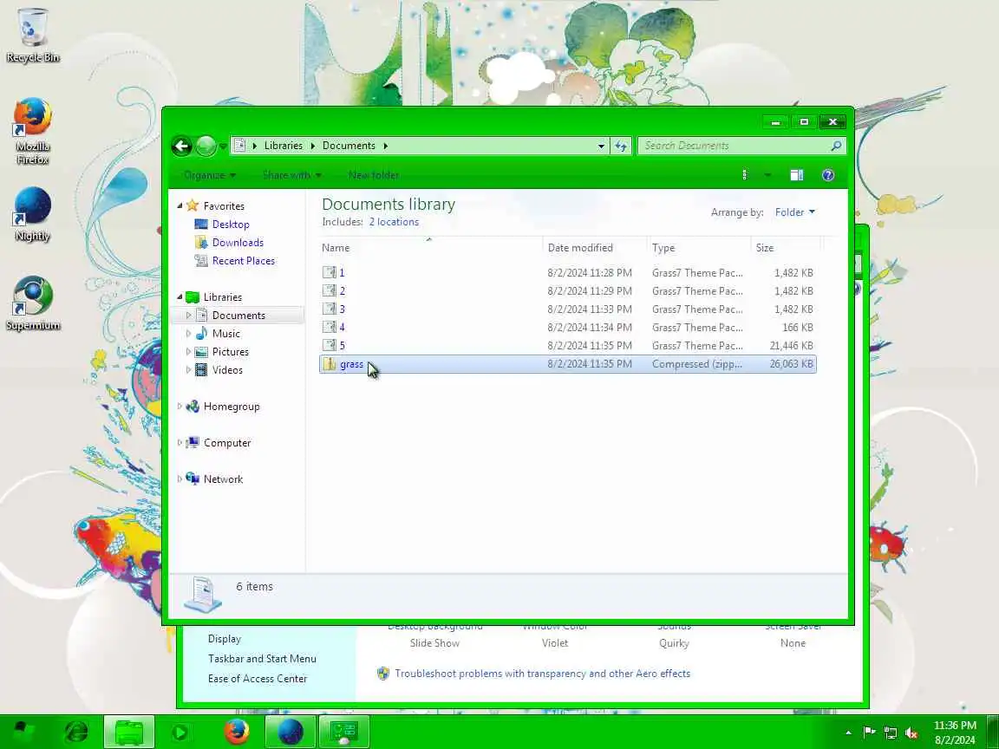Expand the Music library node

pyautogui.click(x=188, y=333)
